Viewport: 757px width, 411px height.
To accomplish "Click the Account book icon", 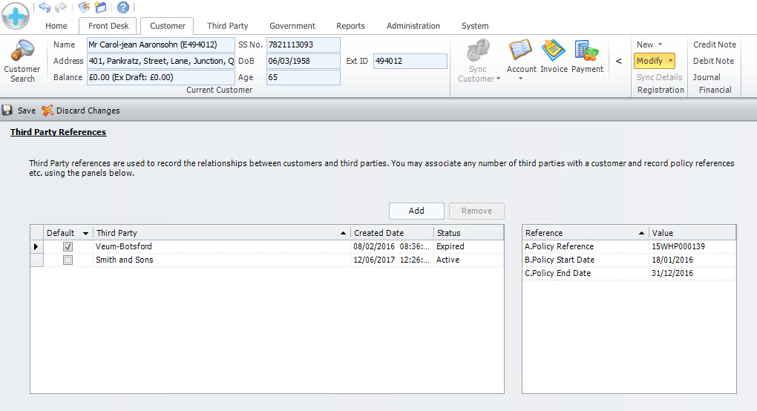I will click(x=521, y=52).
